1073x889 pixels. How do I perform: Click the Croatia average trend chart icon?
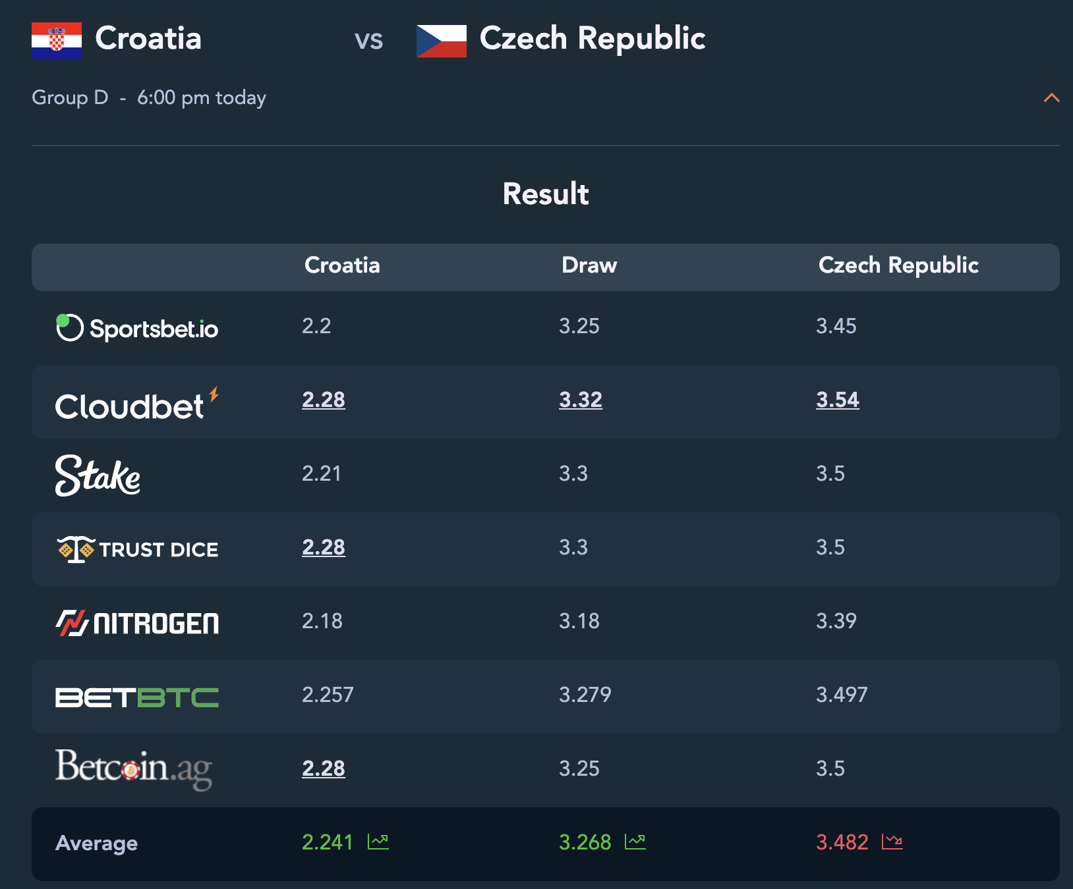click(x=378, y=842)
